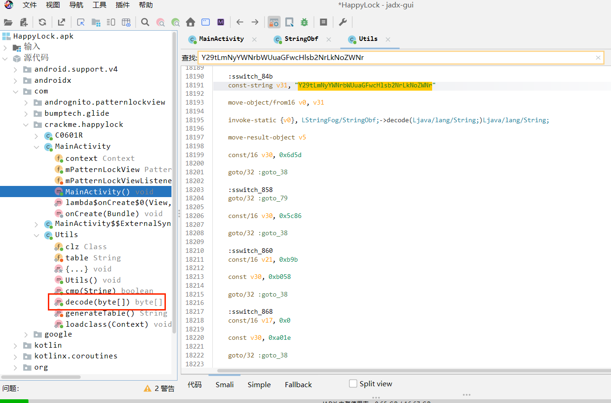Expand the kotlin package node

click(15, 345)
